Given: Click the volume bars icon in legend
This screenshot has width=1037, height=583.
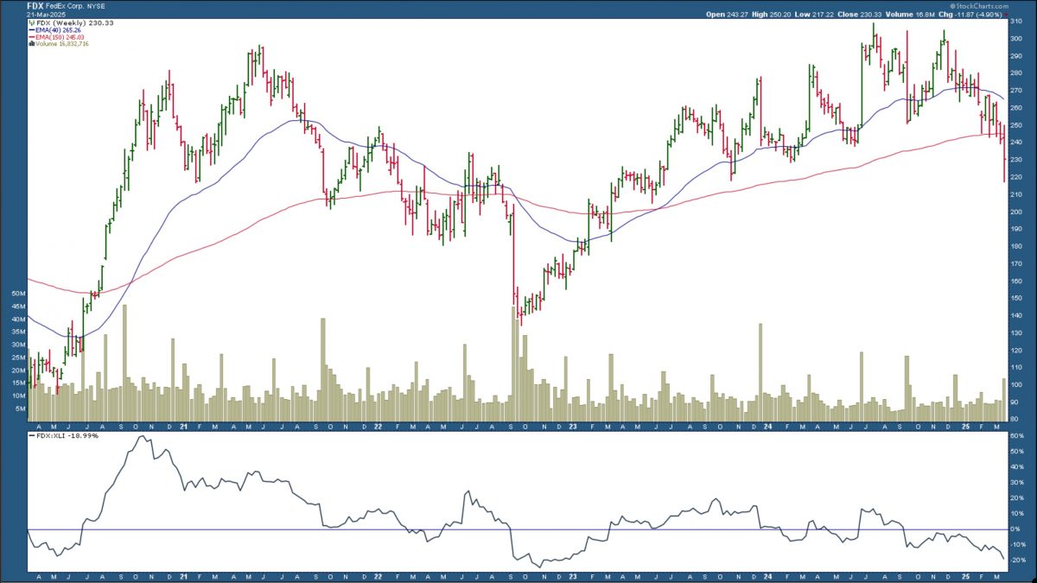Looking at the screenshot, I should (x=31, y=45).
